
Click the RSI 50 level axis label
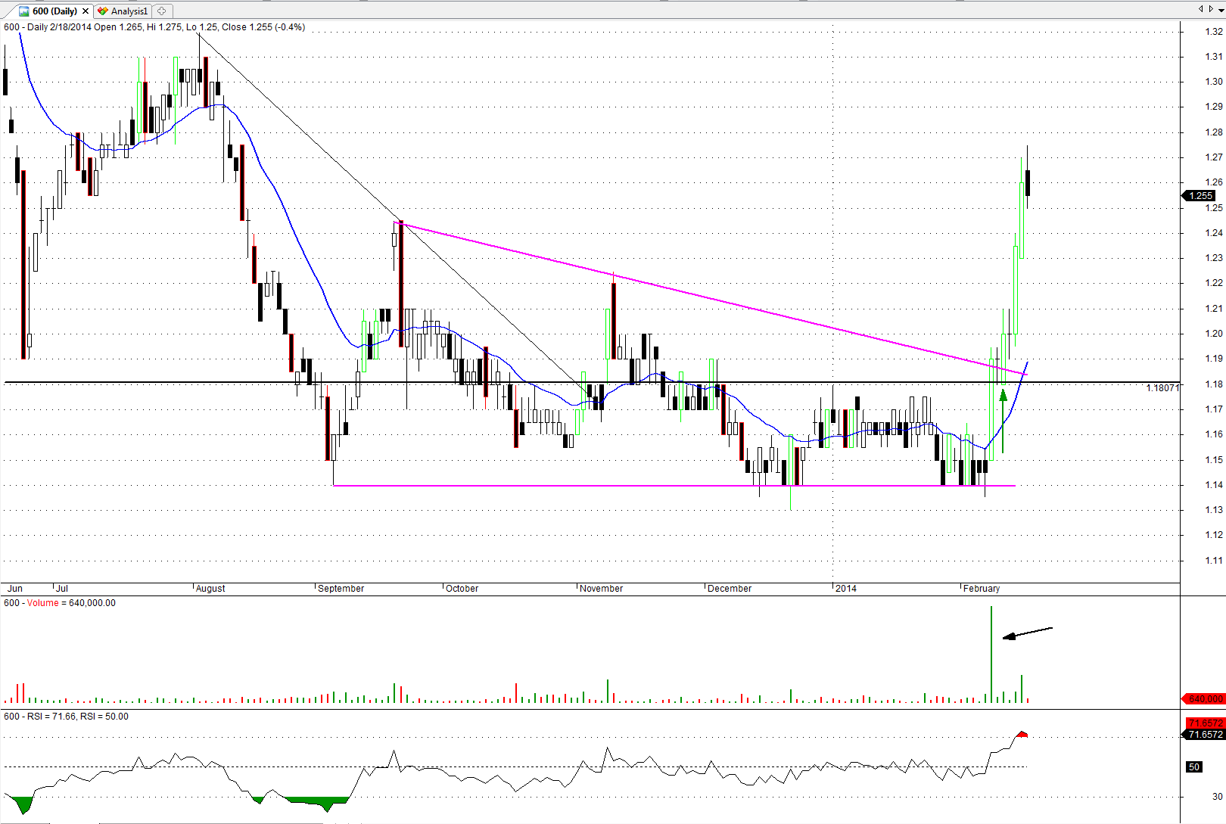1194,767
